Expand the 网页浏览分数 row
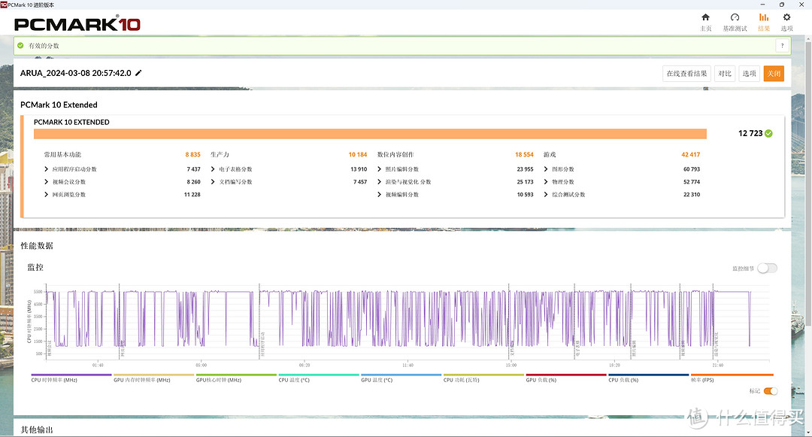The image size is (812, 437). [46, 195]
